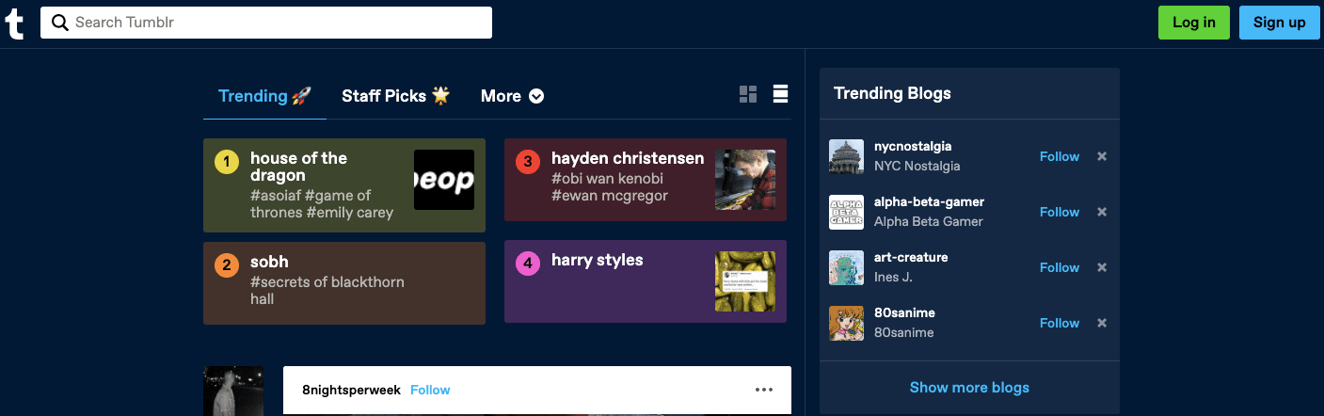The image size is (1324, 416).
Task: Open the post options three-dot menu
Action: (764, 390)
